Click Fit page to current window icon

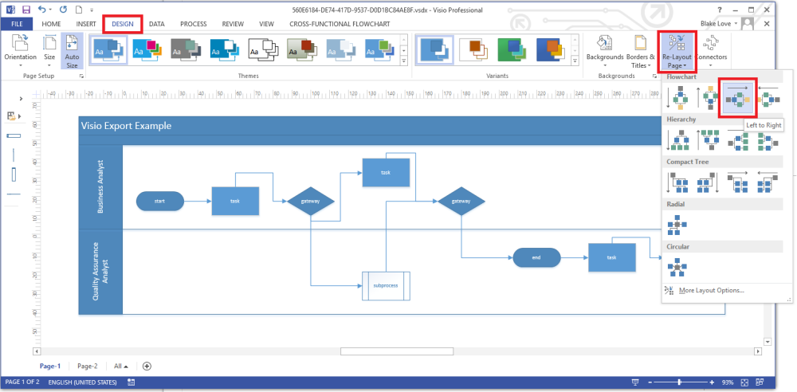point(745,382)
